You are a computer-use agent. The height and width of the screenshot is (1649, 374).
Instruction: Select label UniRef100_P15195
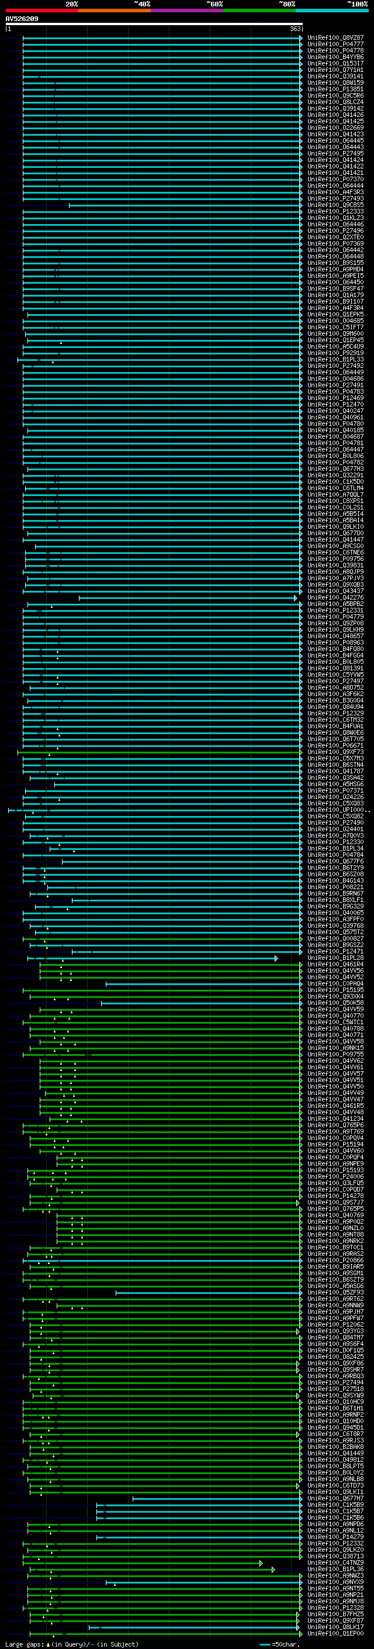coord(335,990)
